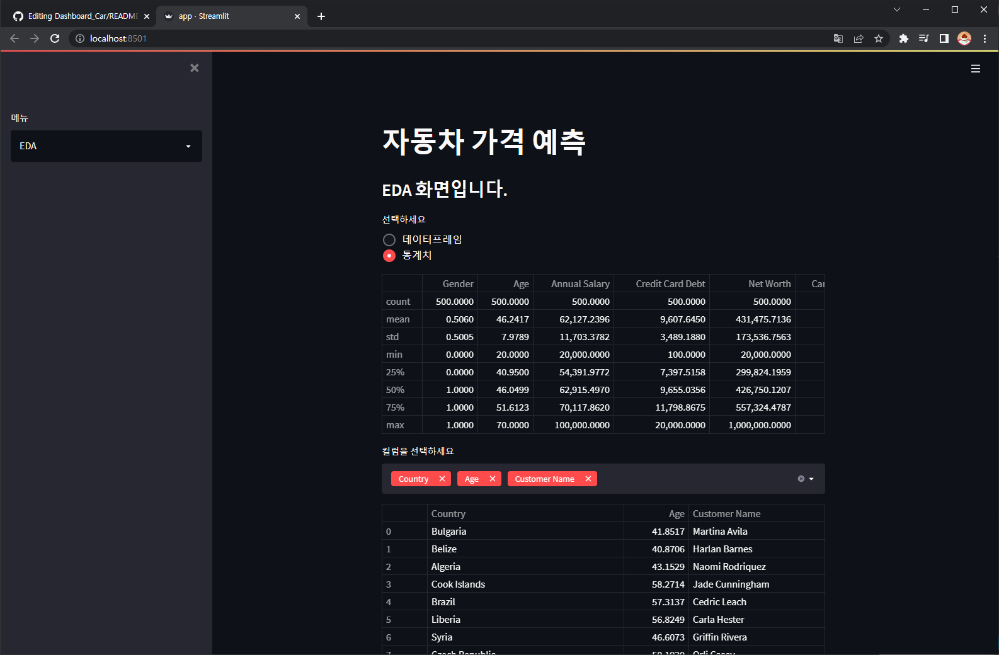The height and width of the screenshot is (655, 999).
Task: View site information for localhost
Action: click(x=80, y=38)
